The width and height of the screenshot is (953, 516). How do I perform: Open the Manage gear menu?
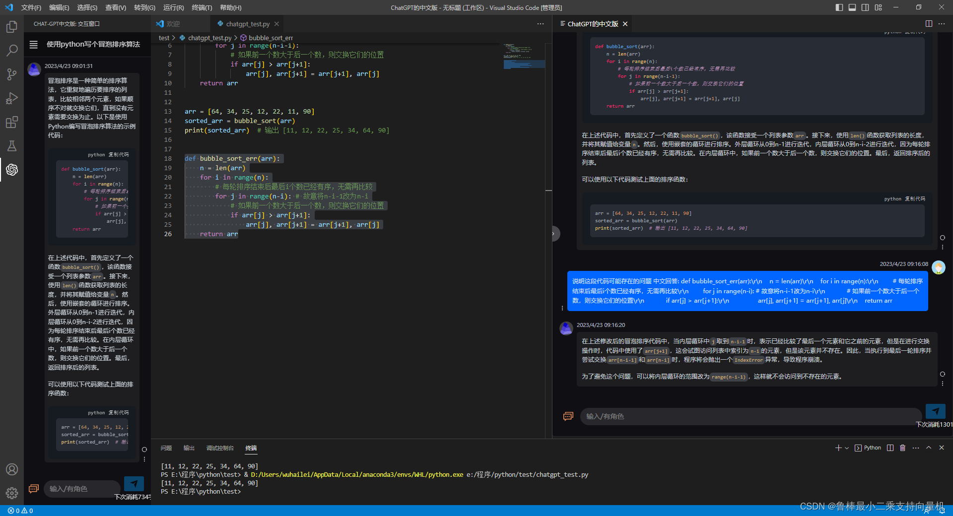point(12,493)
